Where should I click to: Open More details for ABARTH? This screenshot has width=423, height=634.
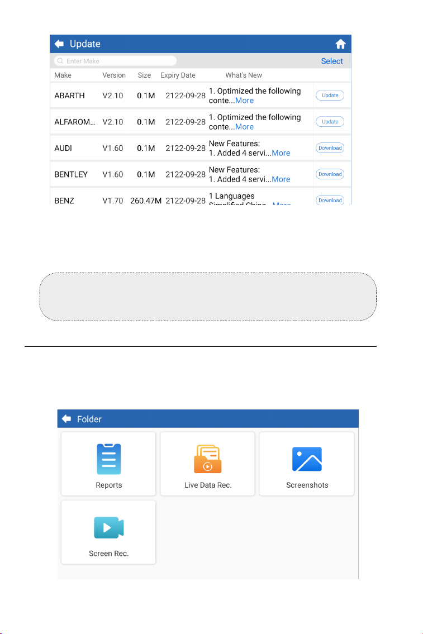[x=244, y=101]
